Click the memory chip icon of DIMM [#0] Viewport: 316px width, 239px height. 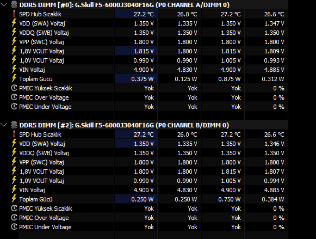tap(14, 5)
